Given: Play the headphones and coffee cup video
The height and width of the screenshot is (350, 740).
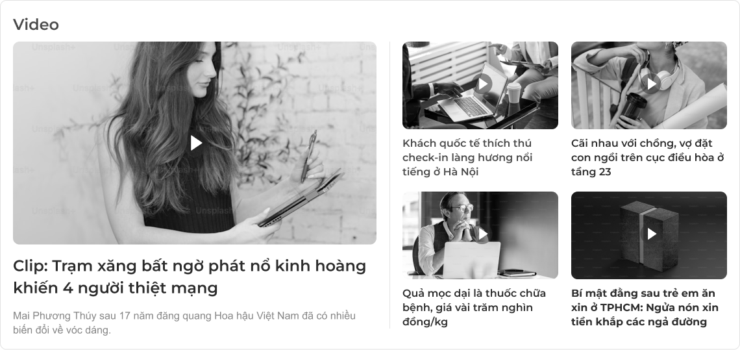Looking at the screenshot, I should [651, 84].
